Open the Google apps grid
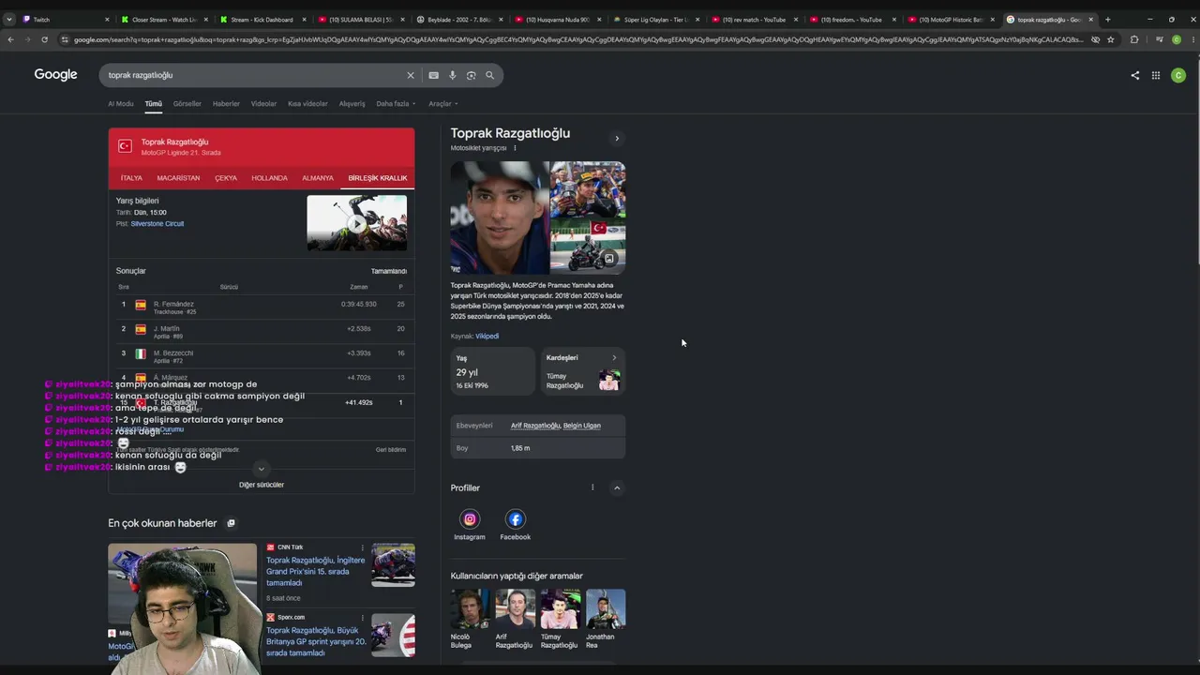Image resolution: width=1200 pixels, height=675 pixels. [1156, 75]
